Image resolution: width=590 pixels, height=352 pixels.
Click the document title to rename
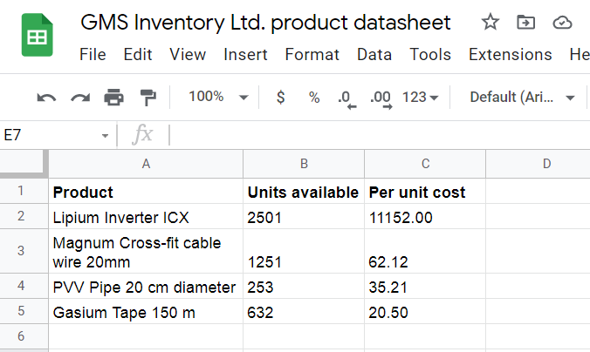(x=265, y=23)
